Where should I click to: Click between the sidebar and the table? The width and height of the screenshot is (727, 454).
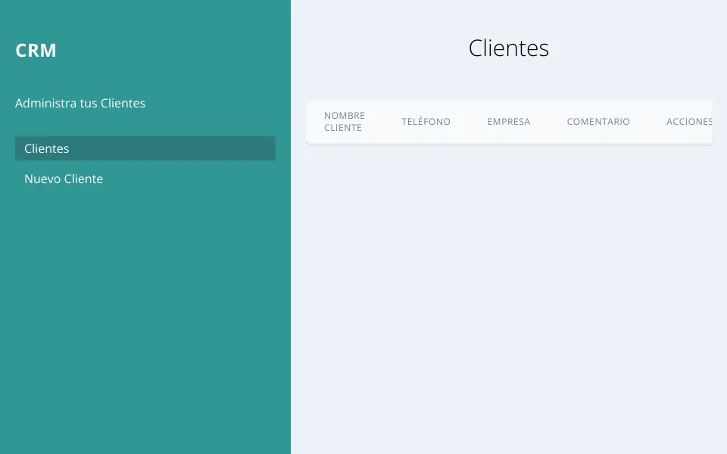[298, 227]
